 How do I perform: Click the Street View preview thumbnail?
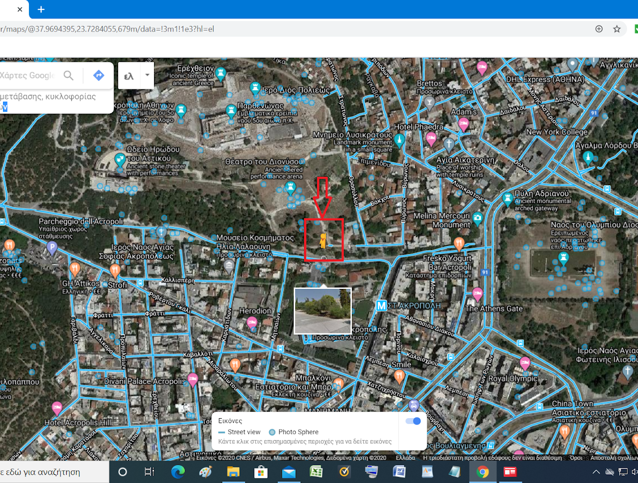coord(323,311)
